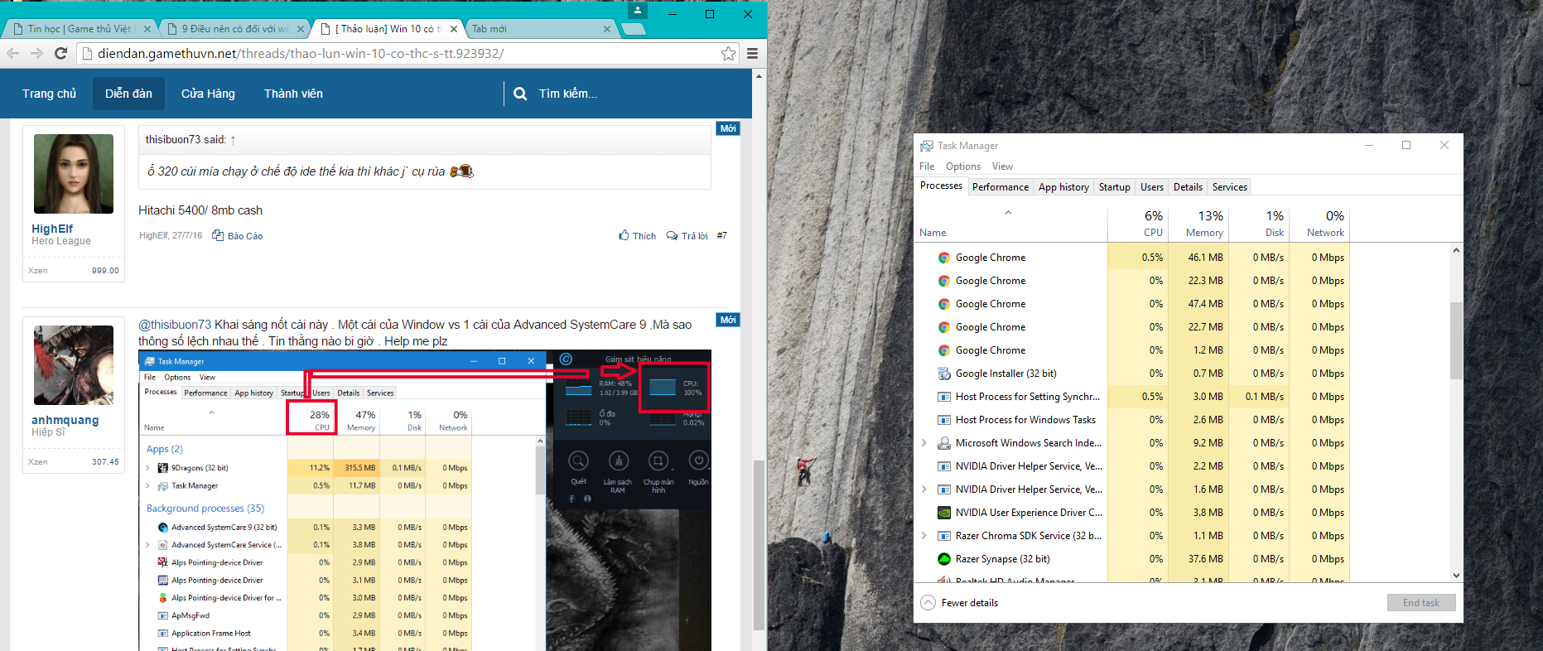Expand Razer Chroma SDK Service row
1543x651 pixels.
[x=924, y=536]
